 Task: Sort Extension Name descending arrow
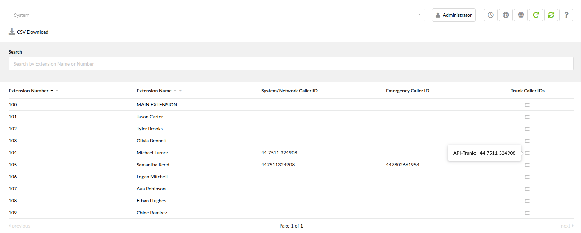(x=180, y=91)
